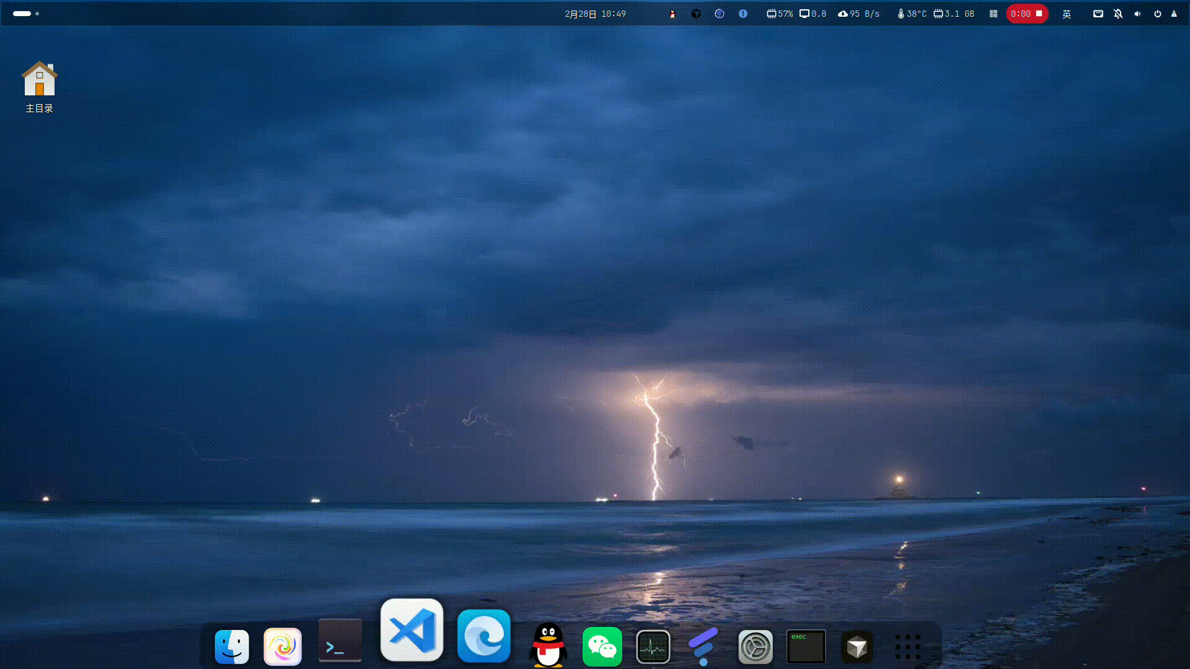Toggle notifications bell in top bar
The width and height of the screenshot is (1190, 669).
[1117, 14]
